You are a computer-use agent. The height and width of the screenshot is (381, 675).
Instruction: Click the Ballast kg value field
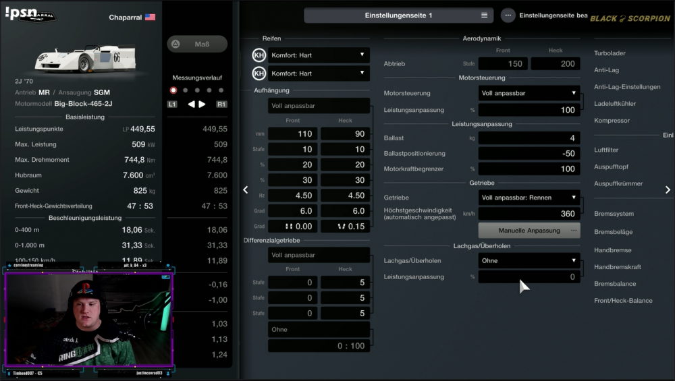click(x=529, y=138)
